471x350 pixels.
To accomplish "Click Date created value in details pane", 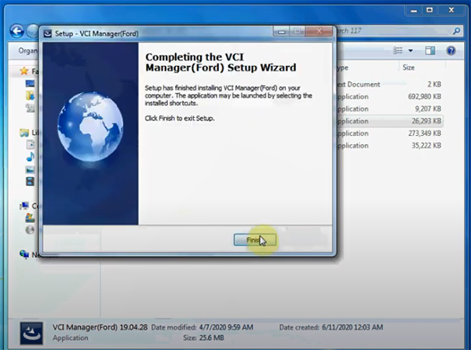I will coord(352,327).
